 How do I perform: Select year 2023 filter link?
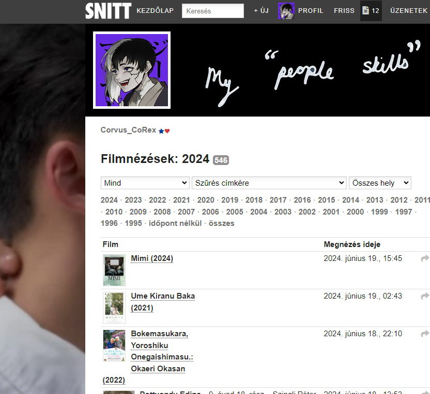click(x=133, y=200)
